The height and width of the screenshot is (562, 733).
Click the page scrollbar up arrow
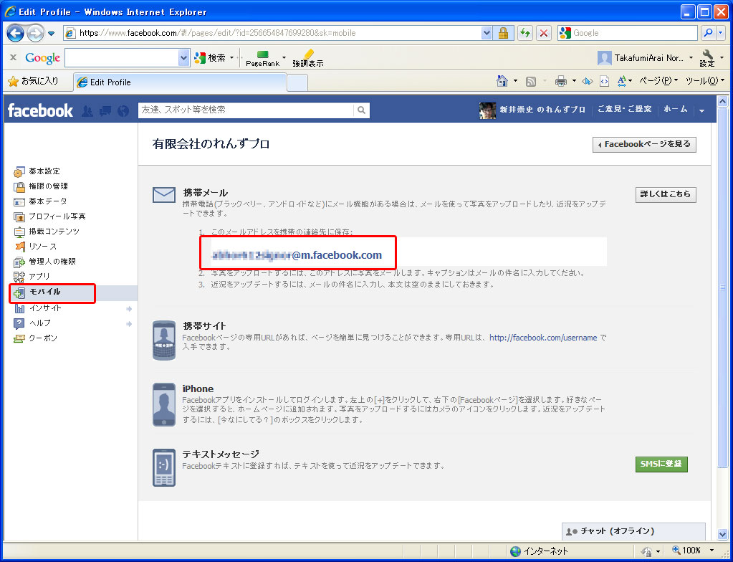pos(722,101)
